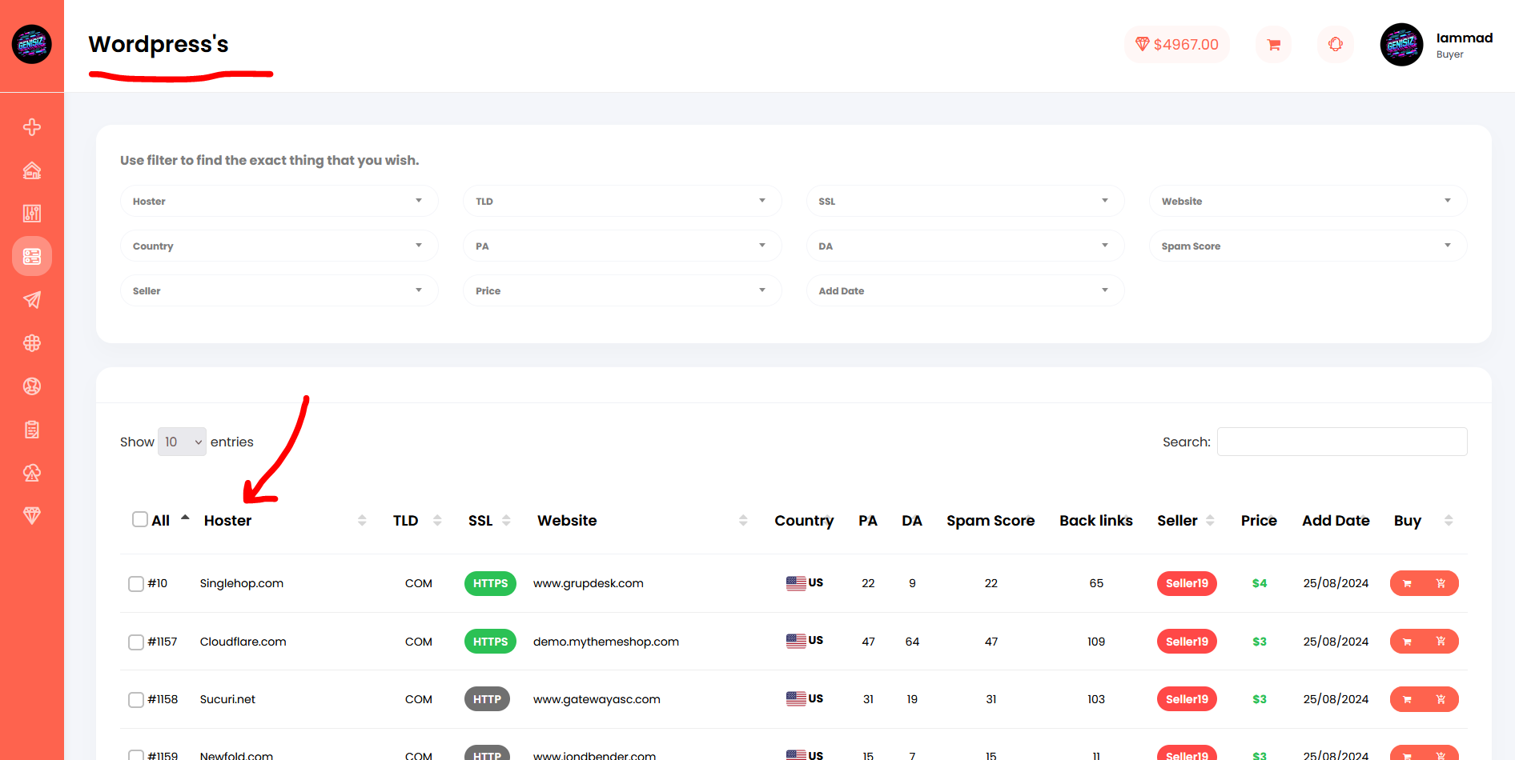Screen dimensions: 1515x760
Task: Open the Price filter dropdown
Action: point(622,290)
